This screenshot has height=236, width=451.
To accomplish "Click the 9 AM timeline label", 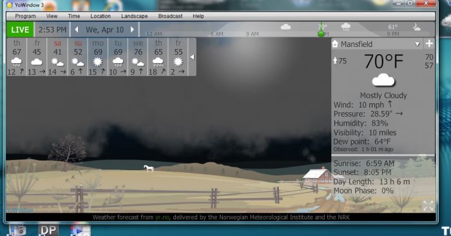I will point(253,34).
